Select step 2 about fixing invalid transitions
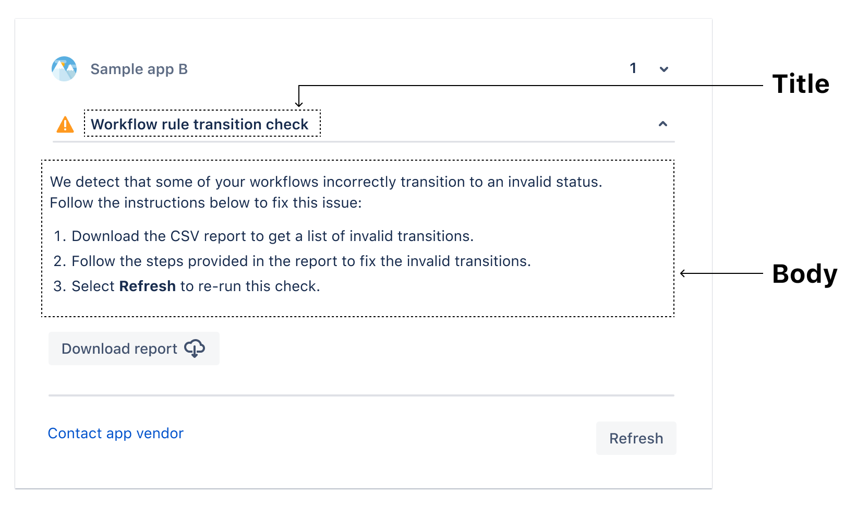The width and height of the screenshot is (857, 505). point(300,261)
